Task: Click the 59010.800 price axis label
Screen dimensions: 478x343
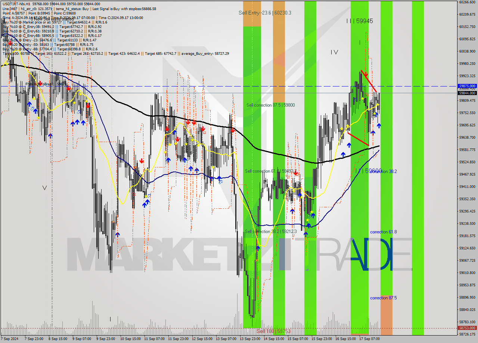Action: (x=467, y=273)
